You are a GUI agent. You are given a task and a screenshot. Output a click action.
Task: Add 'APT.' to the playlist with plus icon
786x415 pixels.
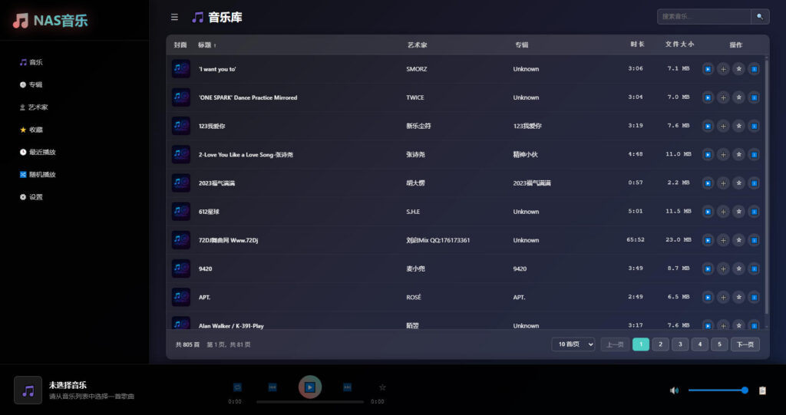(x=723, y=297)
